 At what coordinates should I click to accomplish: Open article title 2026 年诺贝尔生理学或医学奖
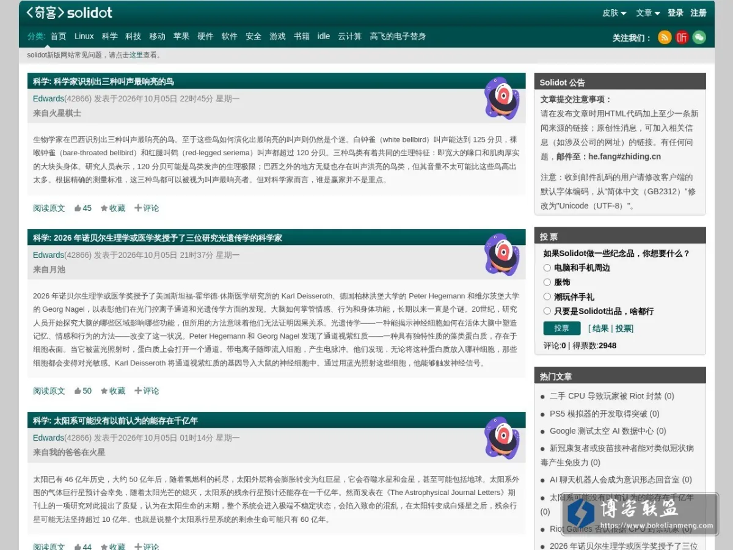click(168, 238)
